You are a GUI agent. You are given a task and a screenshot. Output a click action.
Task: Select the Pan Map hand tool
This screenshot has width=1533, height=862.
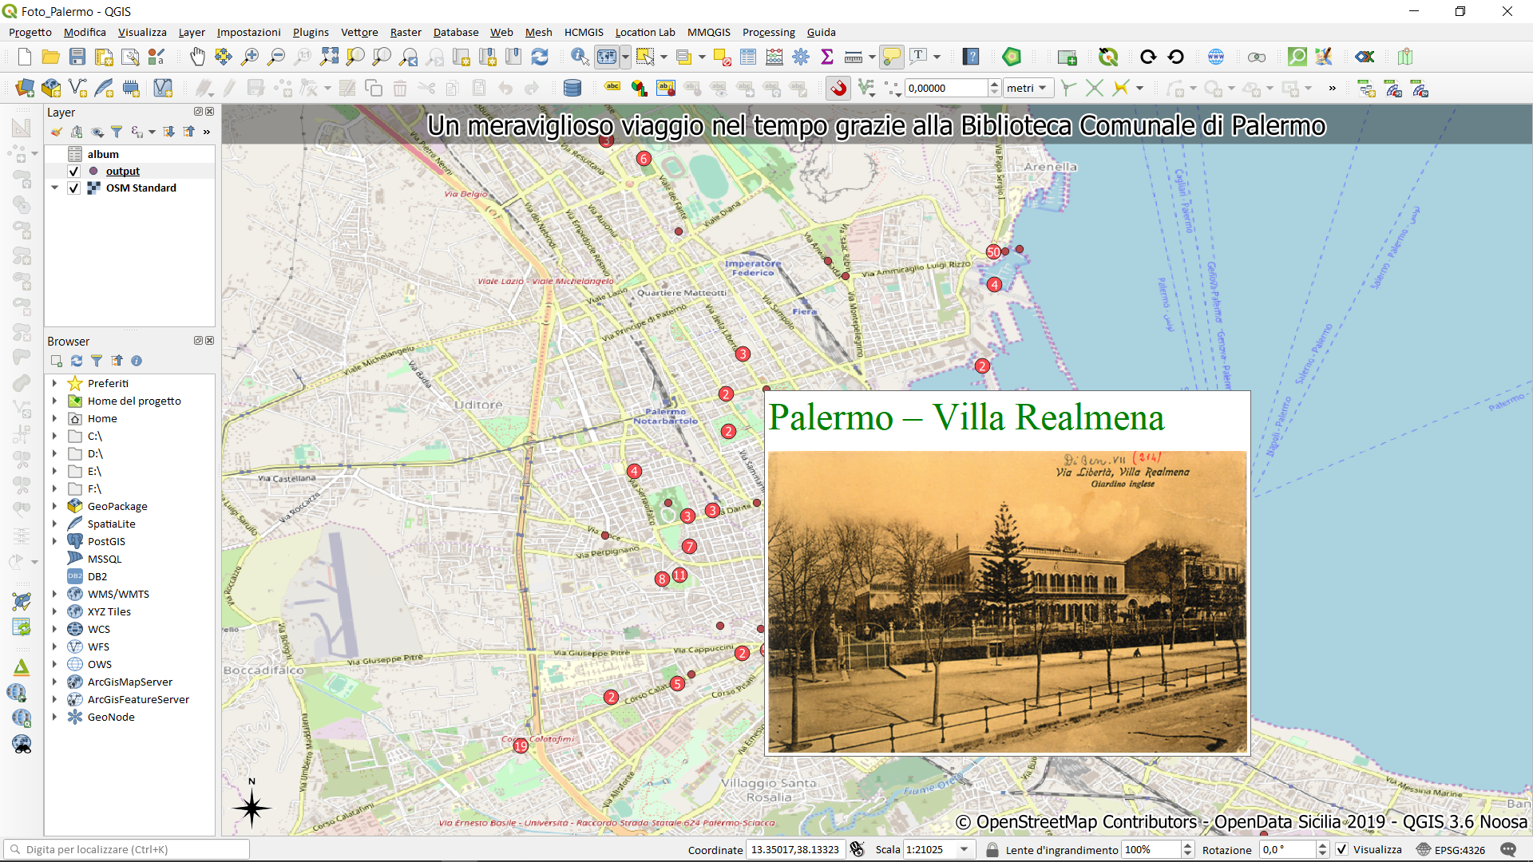(x=197, y=57)
